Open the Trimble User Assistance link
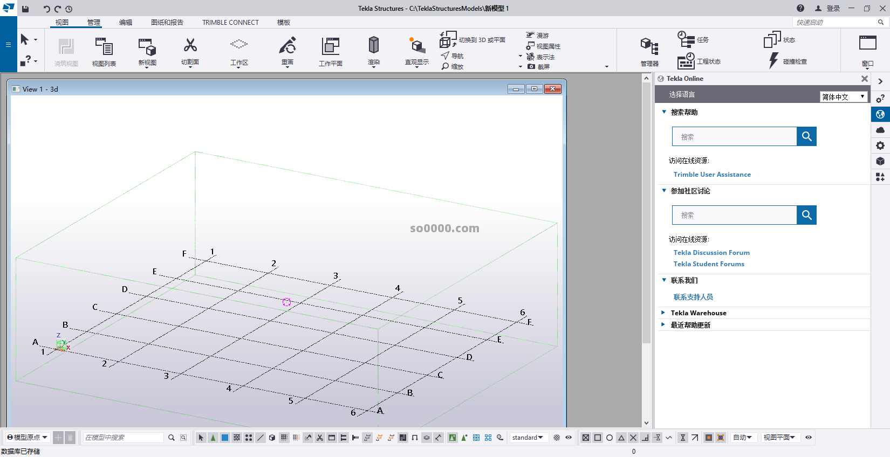890x457 pixels. tap(712, 175)
